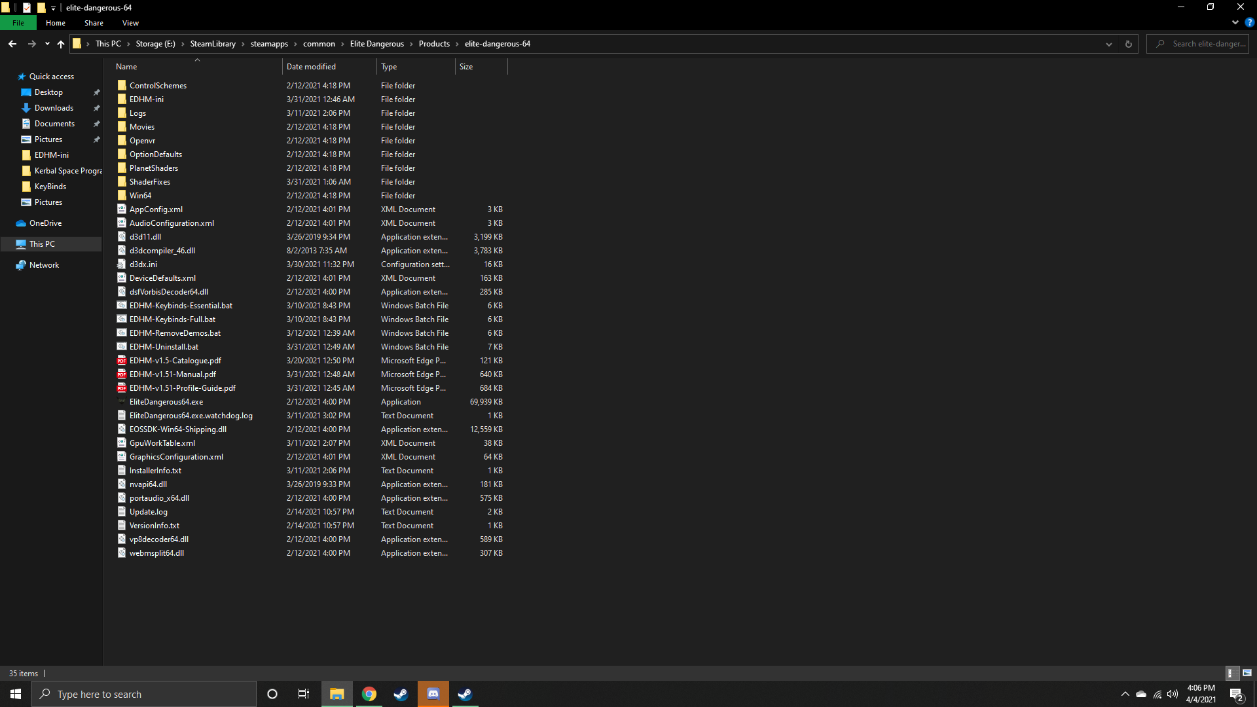
Task: Select Documents in Quick access
Action: 54,124
